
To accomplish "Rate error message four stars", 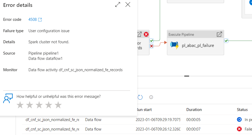I will (49, 105).
